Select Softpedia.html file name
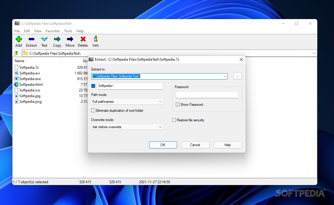This screenshot has width=334, height=205. 31,85
